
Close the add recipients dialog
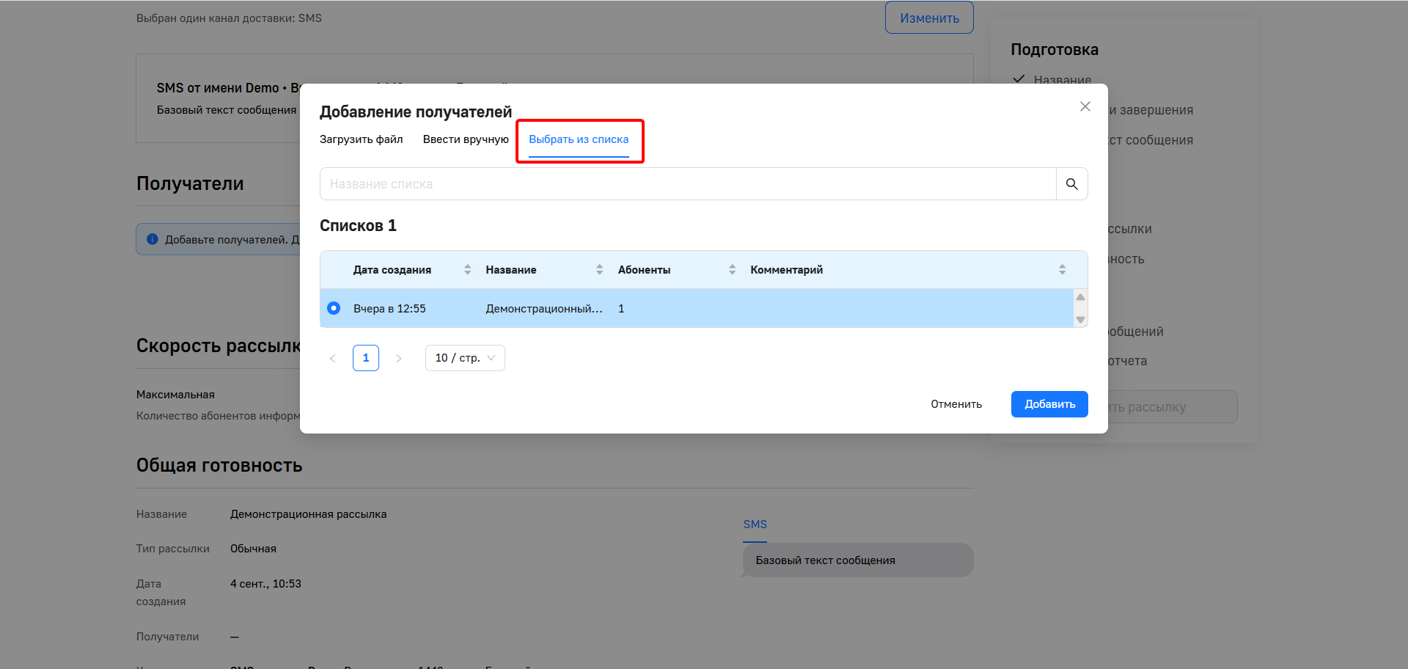[x=1085, y=107]
